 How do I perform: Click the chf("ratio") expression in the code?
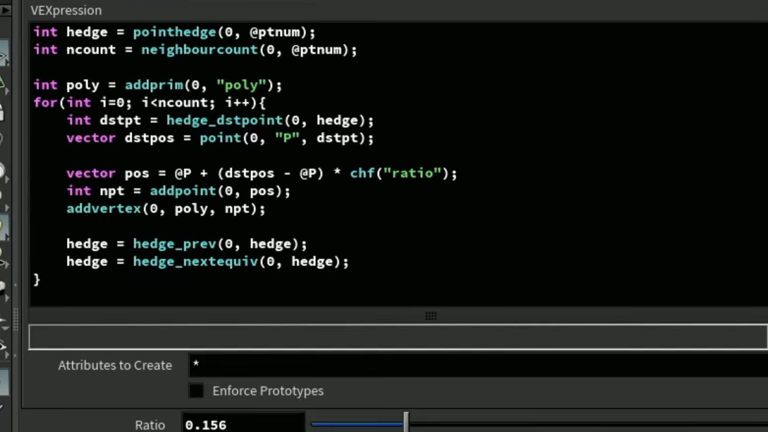point(399,173)
